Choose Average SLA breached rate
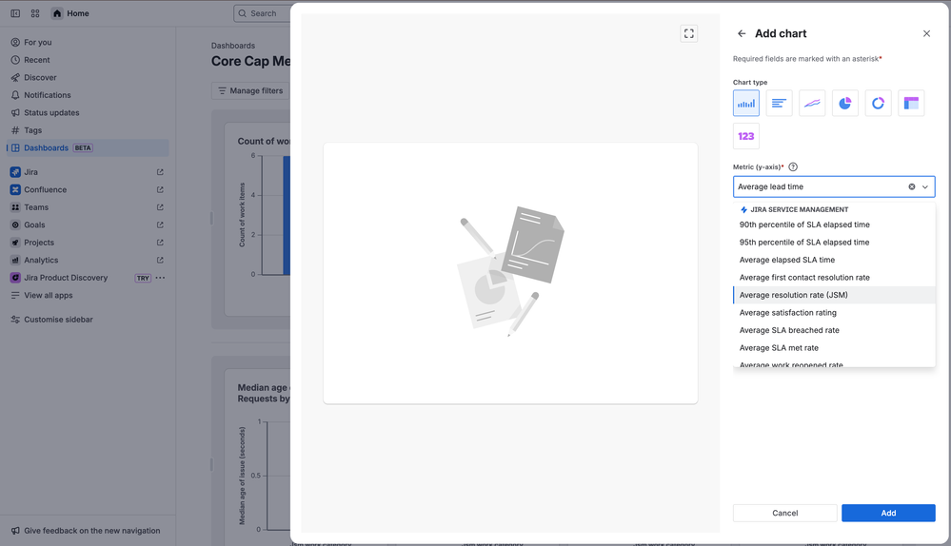Viewport: 951px width, 546px height. pos(834,330)
